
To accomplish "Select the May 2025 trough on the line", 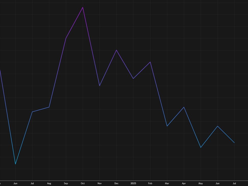I will click(201, 147).
